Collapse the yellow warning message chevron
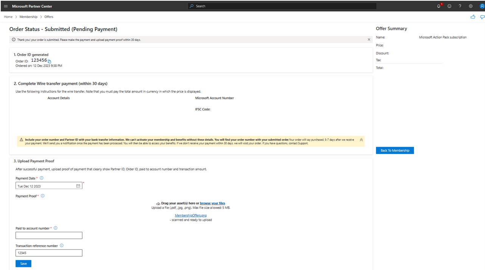Viewport: 485px width, 270px height. 361,140
